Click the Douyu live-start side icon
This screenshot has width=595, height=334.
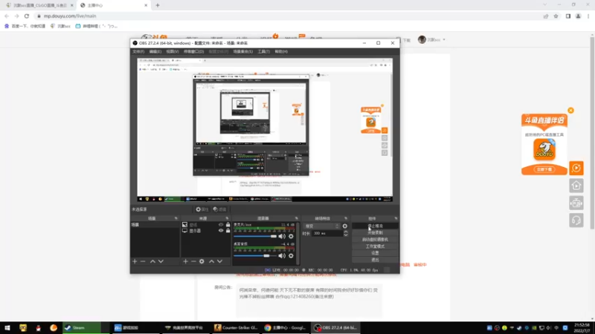(576, 168)
